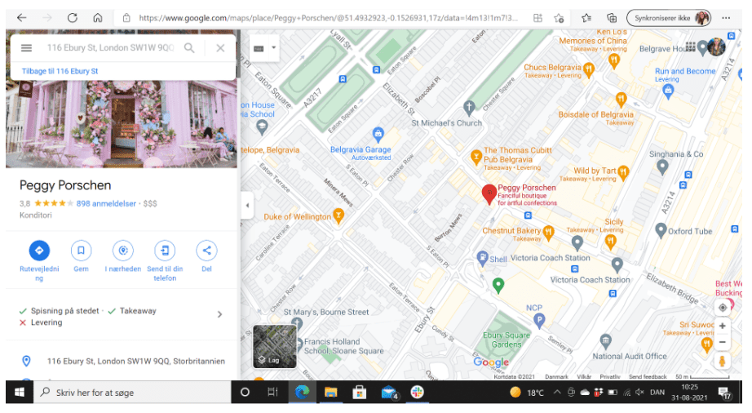This screenshot has height=413, width=752.
Task: Click the I nærheden nearby button
Action: (123, 251)
